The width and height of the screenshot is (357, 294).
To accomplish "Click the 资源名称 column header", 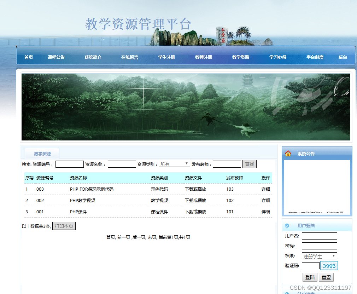I will coord(78,178).
